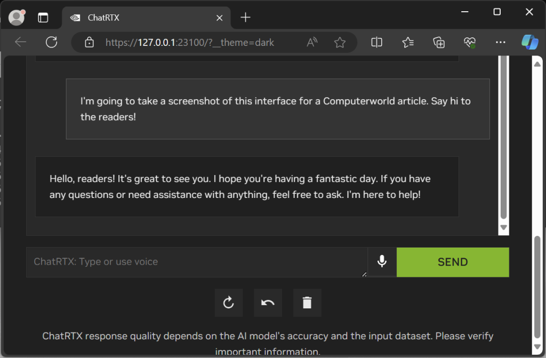The width and height of the screenshot is (546, 358).
Task: Click the page scrollbar up arrow
Action: click(537, 64)
